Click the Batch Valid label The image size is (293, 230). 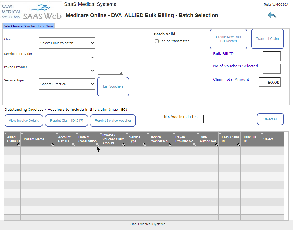coord(165,34)
